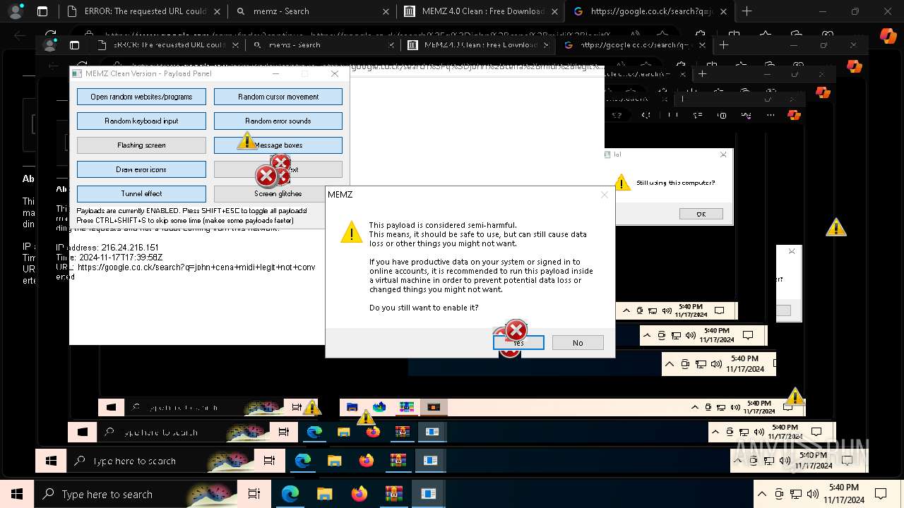Toggle the Random keyboard input payload

[141, 121]
